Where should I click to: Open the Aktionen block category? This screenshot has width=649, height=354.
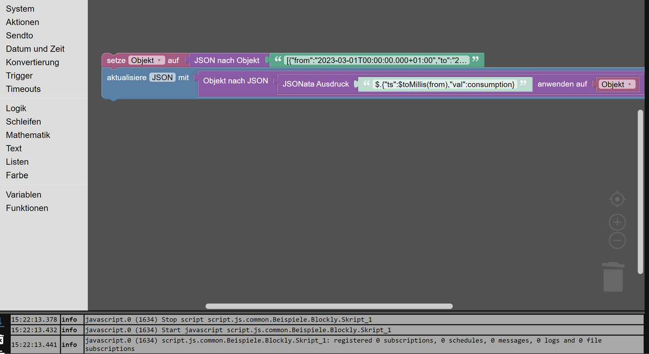(x=22, y=22)
